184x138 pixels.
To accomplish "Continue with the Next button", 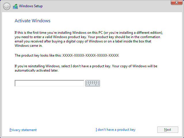I will [168, 130].
